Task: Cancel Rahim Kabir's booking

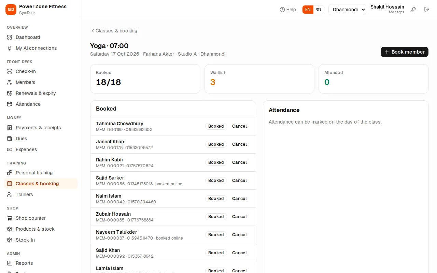Action: [239, 162]
